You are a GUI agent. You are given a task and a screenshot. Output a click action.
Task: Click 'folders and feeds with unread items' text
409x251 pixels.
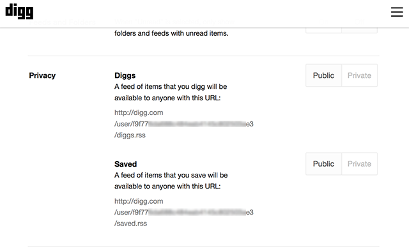coord(171,33)
